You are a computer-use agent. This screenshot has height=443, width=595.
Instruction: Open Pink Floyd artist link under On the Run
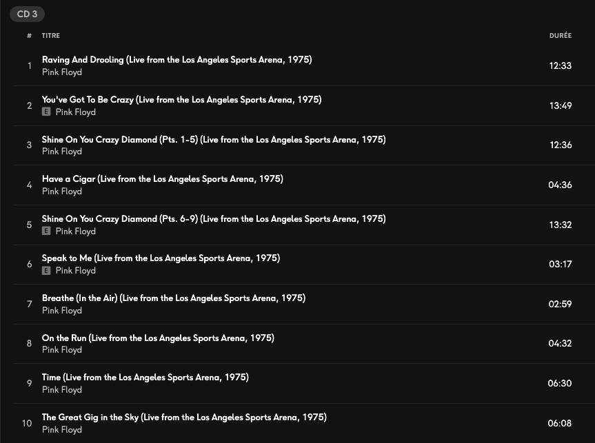pos(62,350)
